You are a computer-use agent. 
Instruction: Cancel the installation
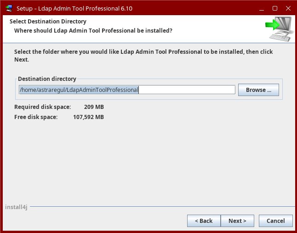pos(275,221)
